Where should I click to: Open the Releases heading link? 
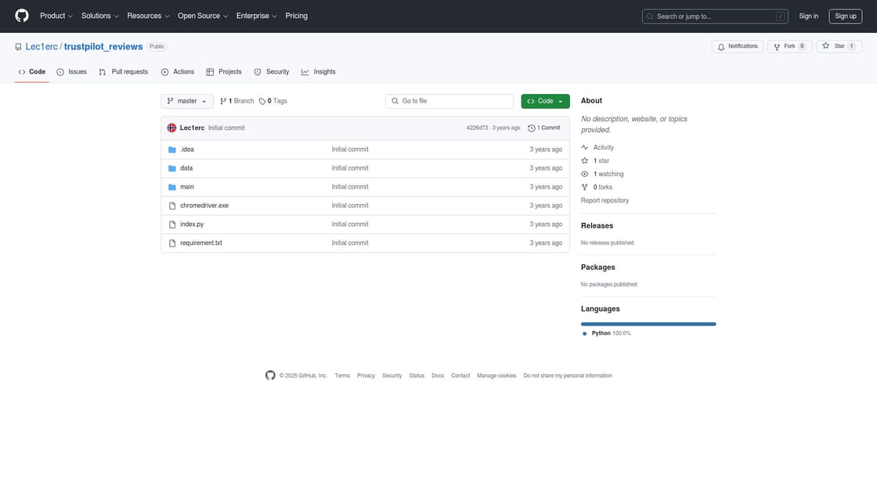[597, 226]
